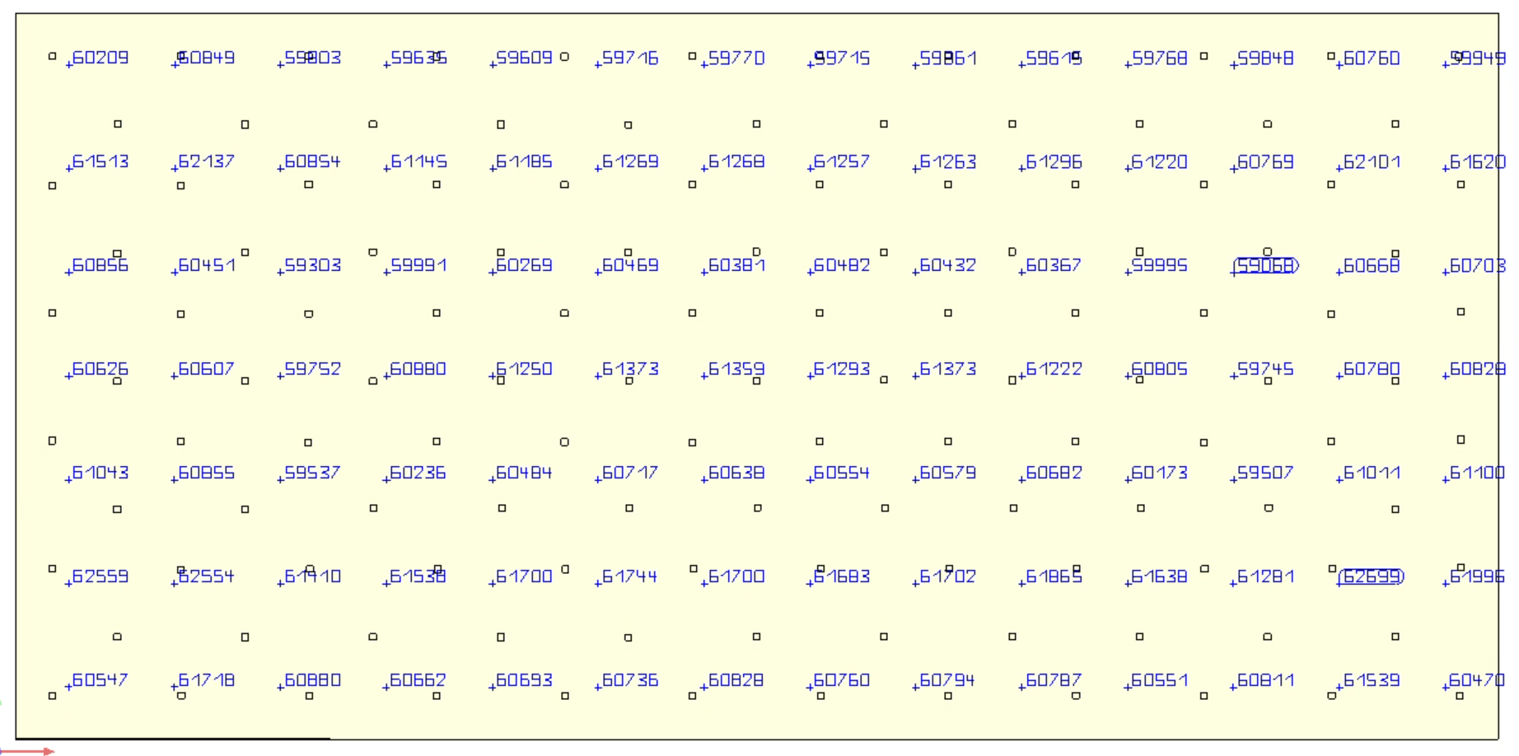Image resolution: width=1519 pixels, height=756 pixels.
Task: Select the point label 59609
Action: coord(525,58)
